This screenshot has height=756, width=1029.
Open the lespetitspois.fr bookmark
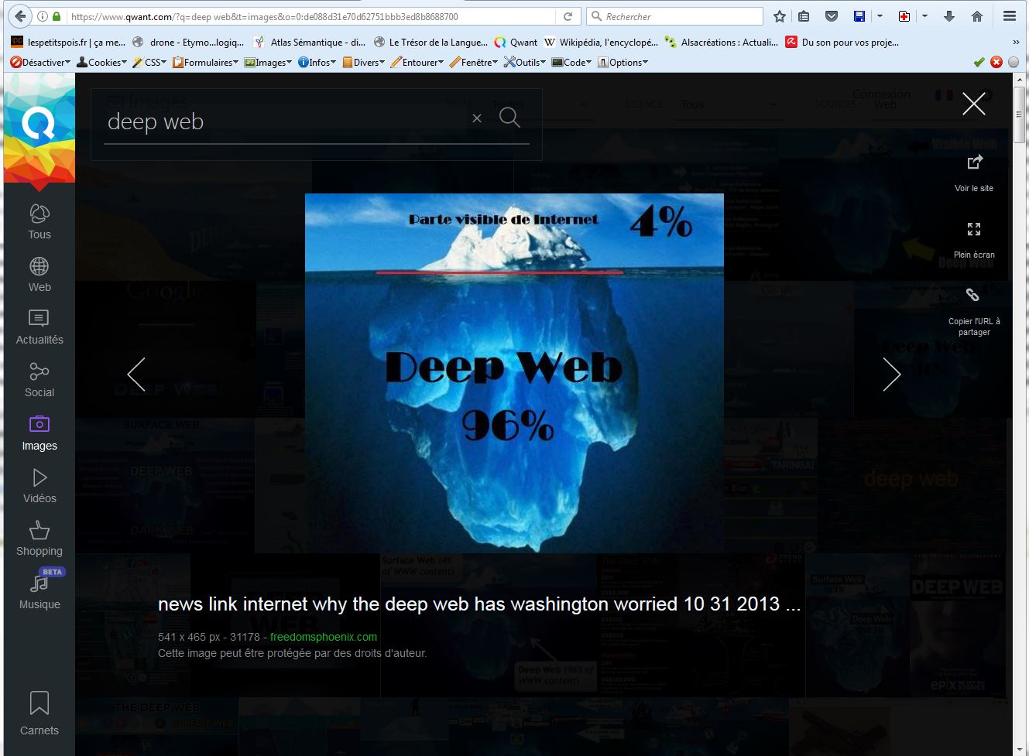click(67, 43)
